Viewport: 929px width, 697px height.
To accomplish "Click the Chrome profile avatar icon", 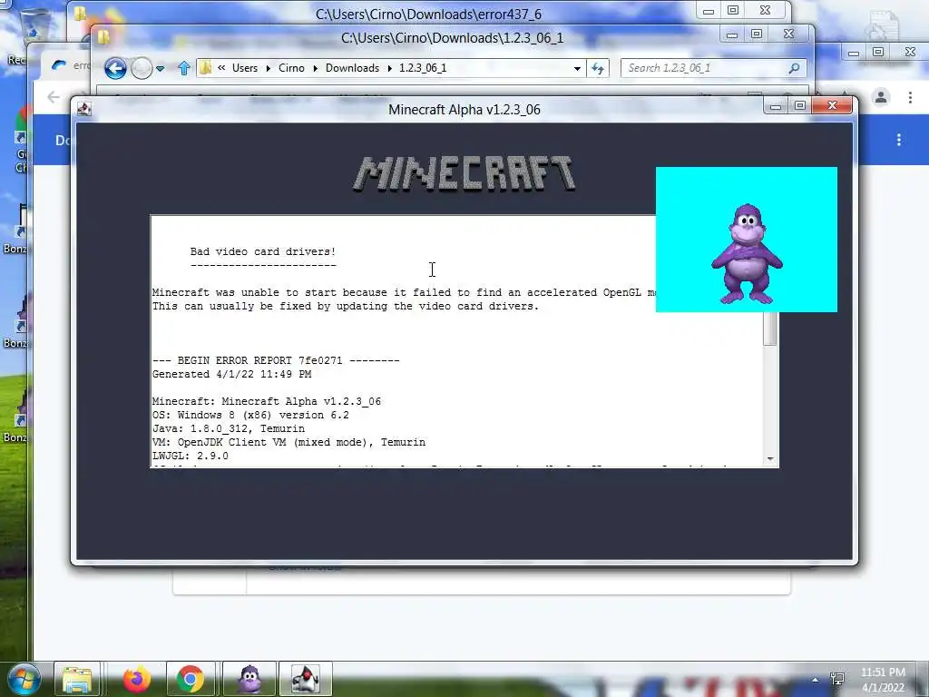I will 881,97.
